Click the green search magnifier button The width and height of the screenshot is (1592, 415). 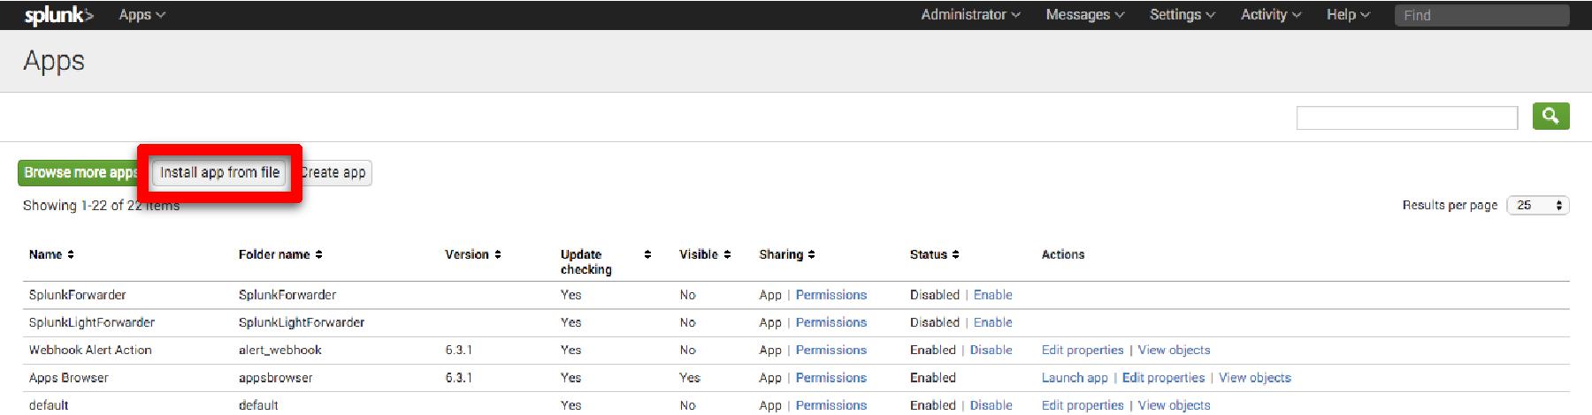pos(1550,117)
